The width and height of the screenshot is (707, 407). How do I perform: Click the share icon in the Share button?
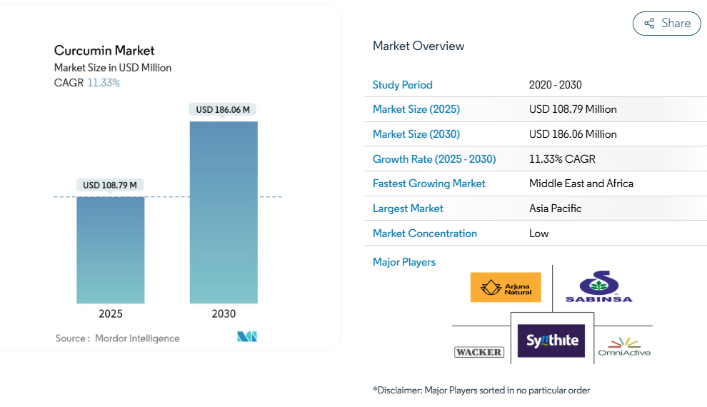(649, 24)
